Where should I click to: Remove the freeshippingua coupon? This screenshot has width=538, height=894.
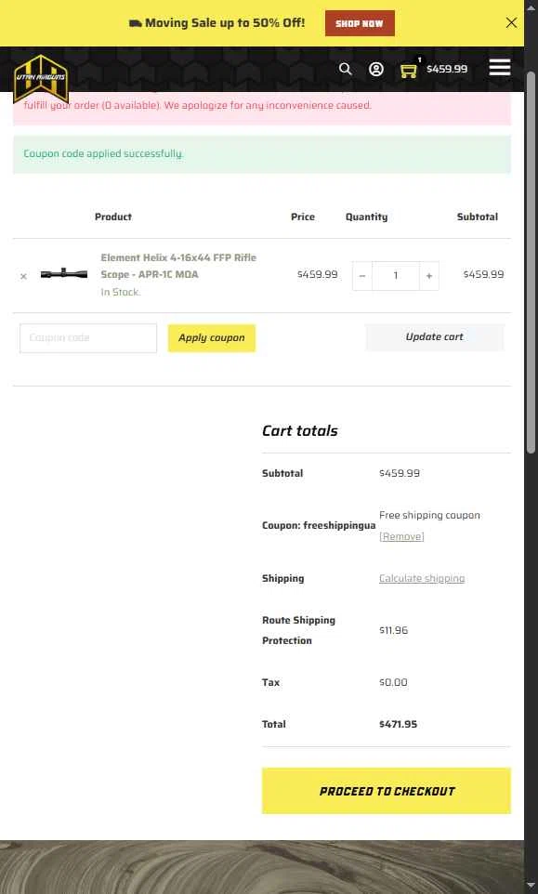point(401,536)
